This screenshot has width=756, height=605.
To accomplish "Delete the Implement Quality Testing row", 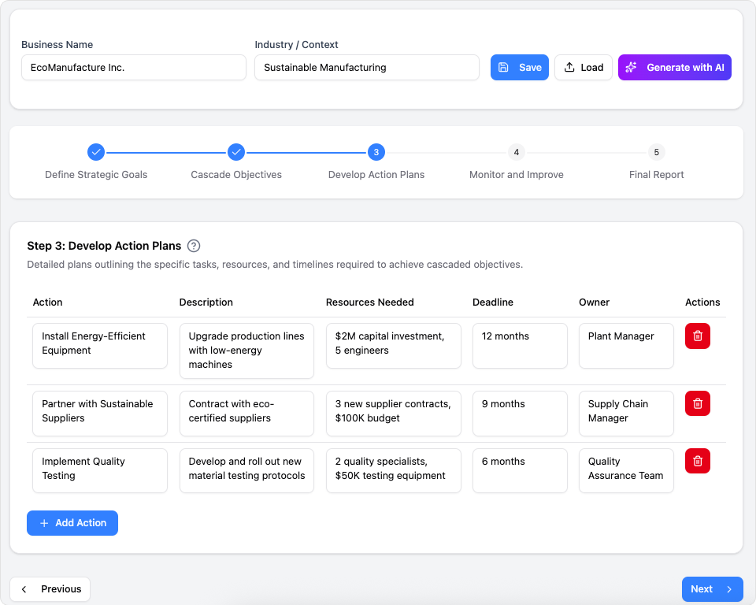I will click(x=697, y=461).
